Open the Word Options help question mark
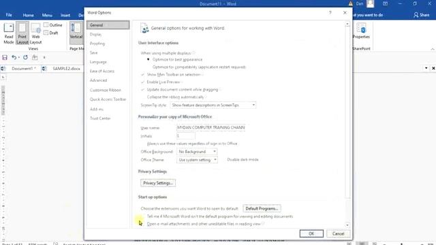 [x=330, y=13]
